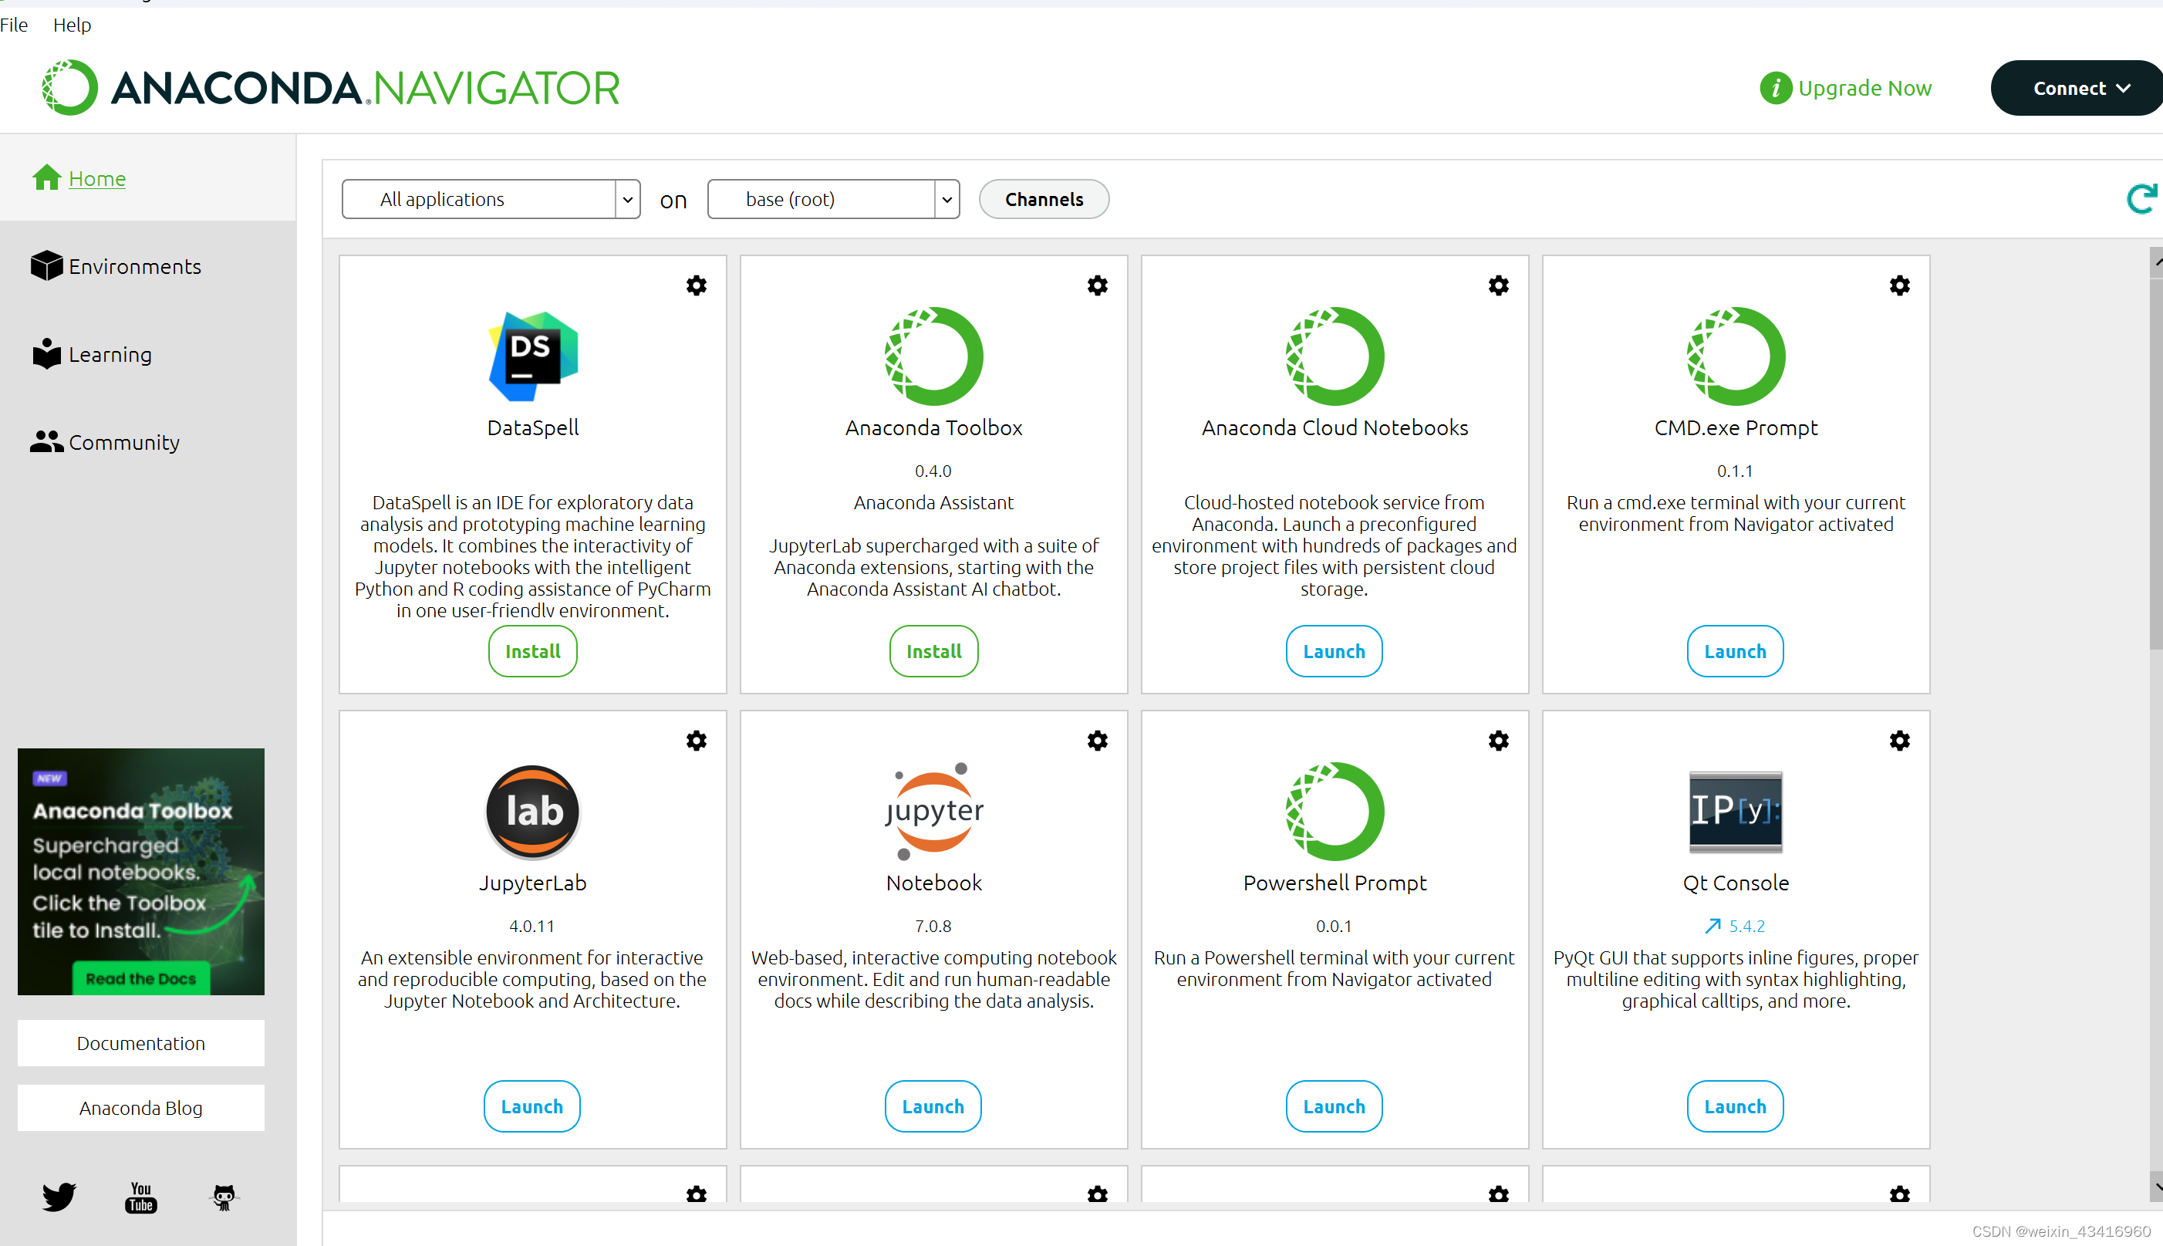
Task: Click the Home menu item
Action: click(x=96, y=177)
